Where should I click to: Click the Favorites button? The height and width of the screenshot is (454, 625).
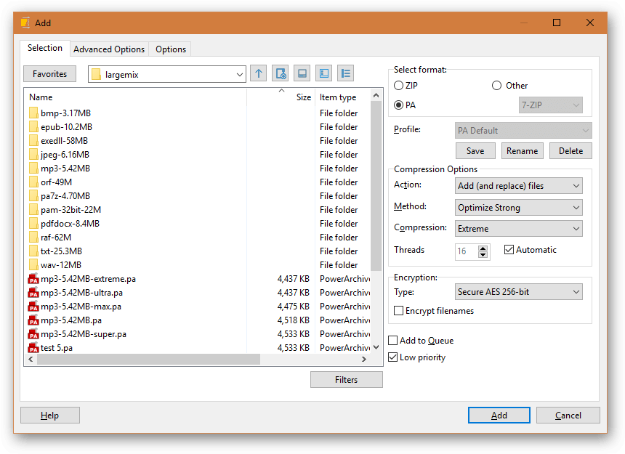(49, 74)
